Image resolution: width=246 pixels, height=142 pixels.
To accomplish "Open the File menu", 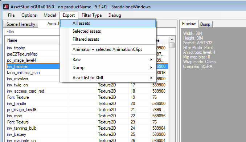I will 11,15.
